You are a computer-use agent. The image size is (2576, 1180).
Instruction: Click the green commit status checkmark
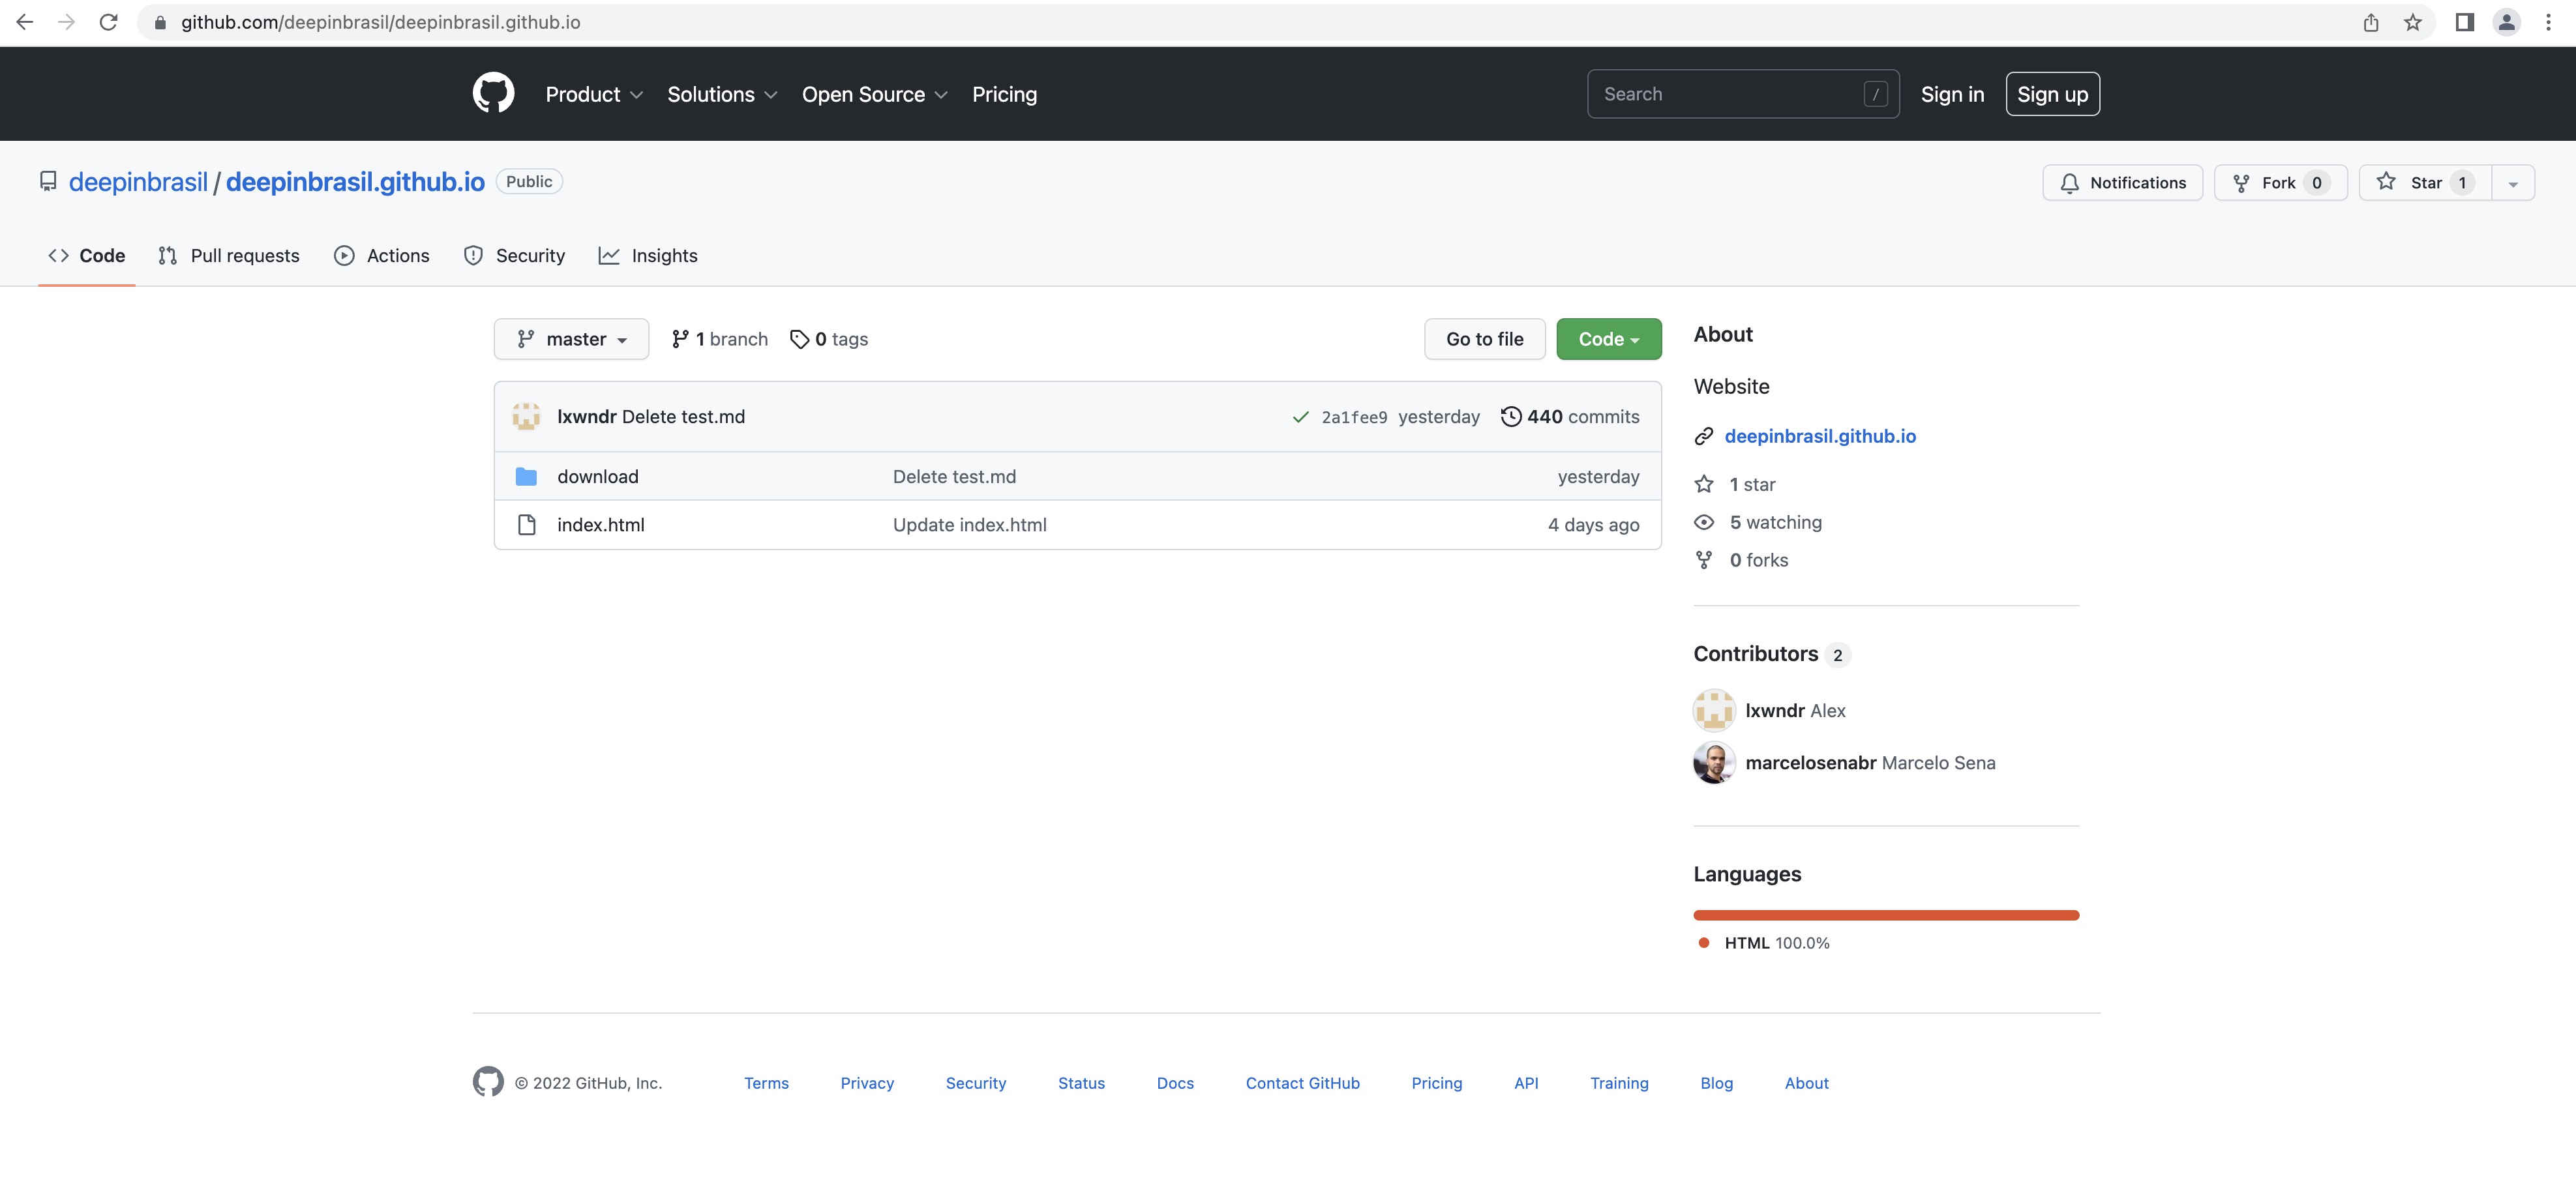1300,417
